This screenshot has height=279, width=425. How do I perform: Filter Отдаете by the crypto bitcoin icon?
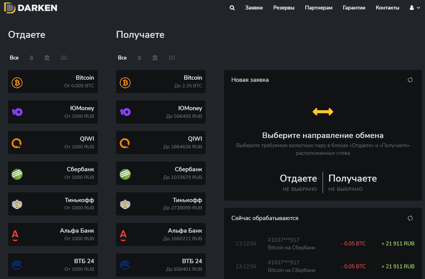[31, 58]
